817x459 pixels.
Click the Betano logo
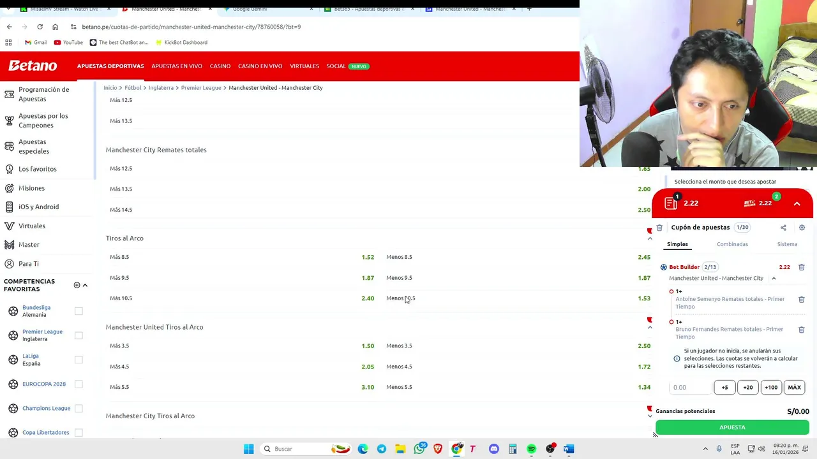(33, 66)
